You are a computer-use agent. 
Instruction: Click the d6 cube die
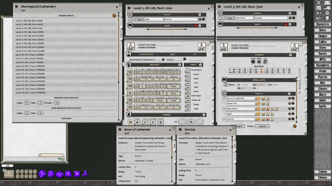click(x=77, y=174)
